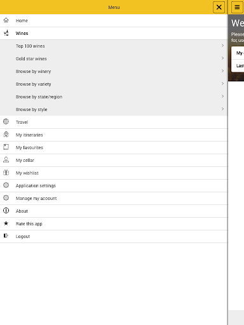
Task: Expand Top 100 wines chevron
Action: (x=222, y=46)
